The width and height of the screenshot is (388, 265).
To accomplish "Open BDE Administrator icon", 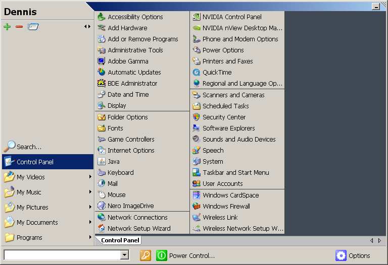I will tap(101, 84).
